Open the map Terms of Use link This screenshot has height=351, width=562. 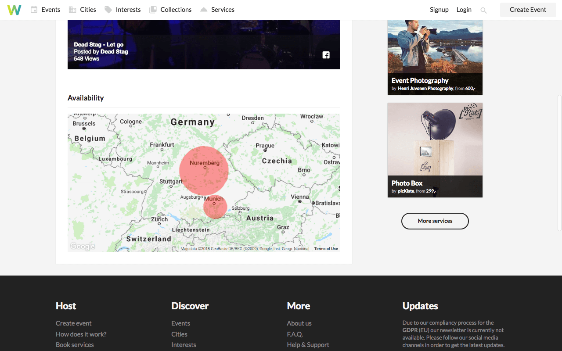click(x=326, y=249)
